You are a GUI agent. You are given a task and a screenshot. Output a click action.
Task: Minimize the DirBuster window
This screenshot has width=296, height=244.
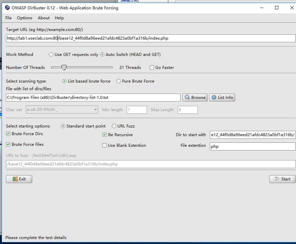[x=262, y=8]
